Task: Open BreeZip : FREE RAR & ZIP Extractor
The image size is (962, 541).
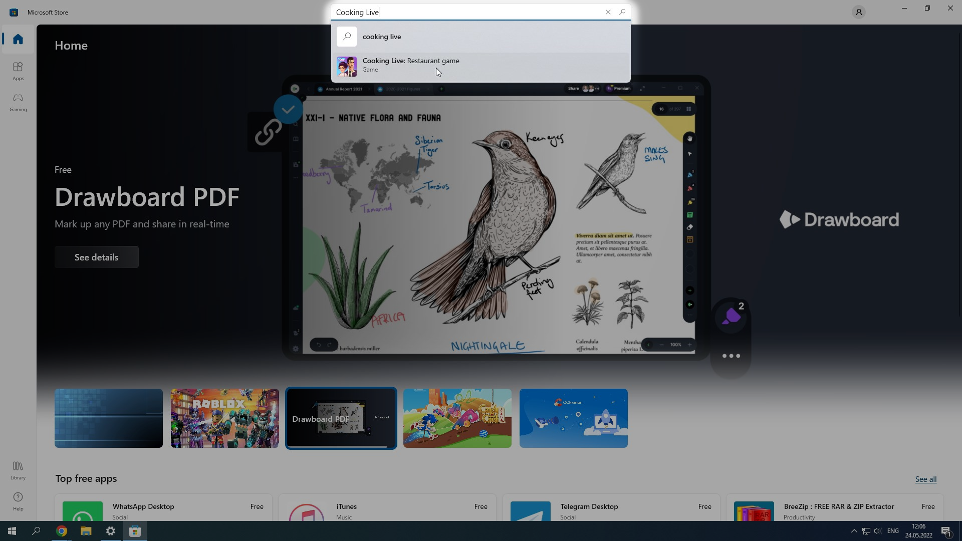Action: coord(835,508)
